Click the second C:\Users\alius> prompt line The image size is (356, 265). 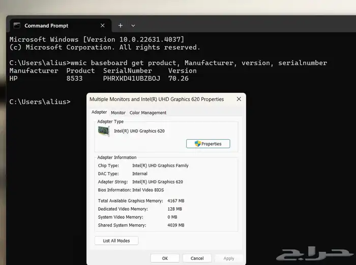[40, 102]
